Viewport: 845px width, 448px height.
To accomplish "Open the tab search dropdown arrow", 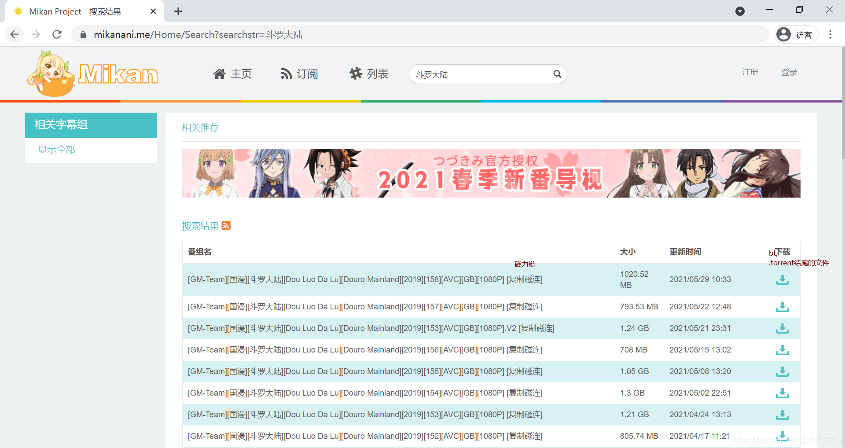I will 740,11.
